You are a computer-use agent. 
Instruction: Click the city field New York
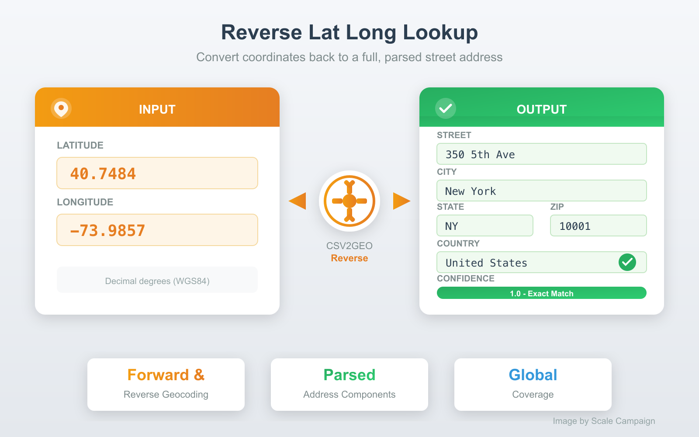point(542,191)
